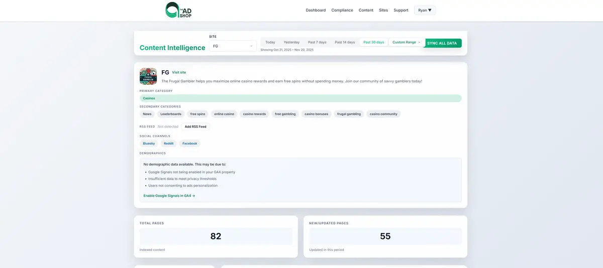Screen dimensions: 603x268
Task: Click The Ad Shop logo
Action: [178, 10]
